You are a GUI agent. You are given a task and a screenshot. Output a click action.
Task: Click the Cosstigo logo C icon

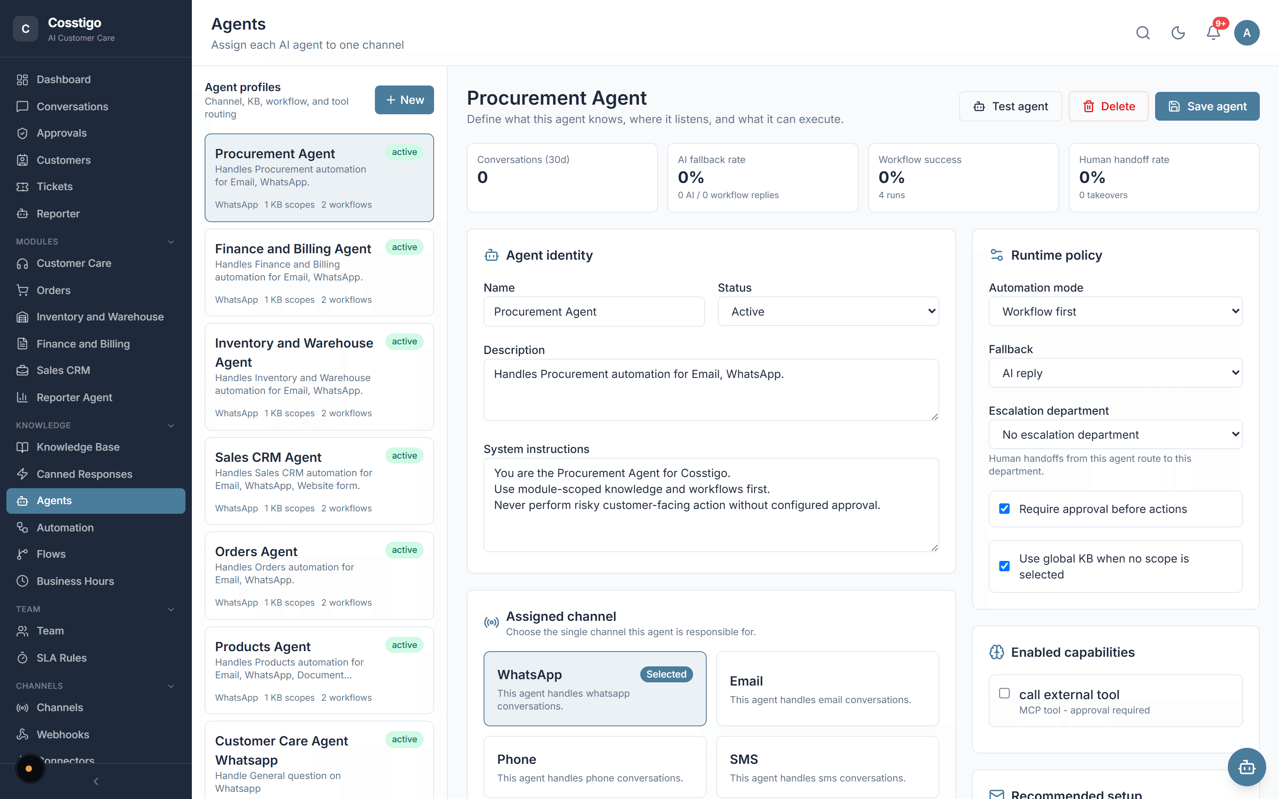(25, 29)
